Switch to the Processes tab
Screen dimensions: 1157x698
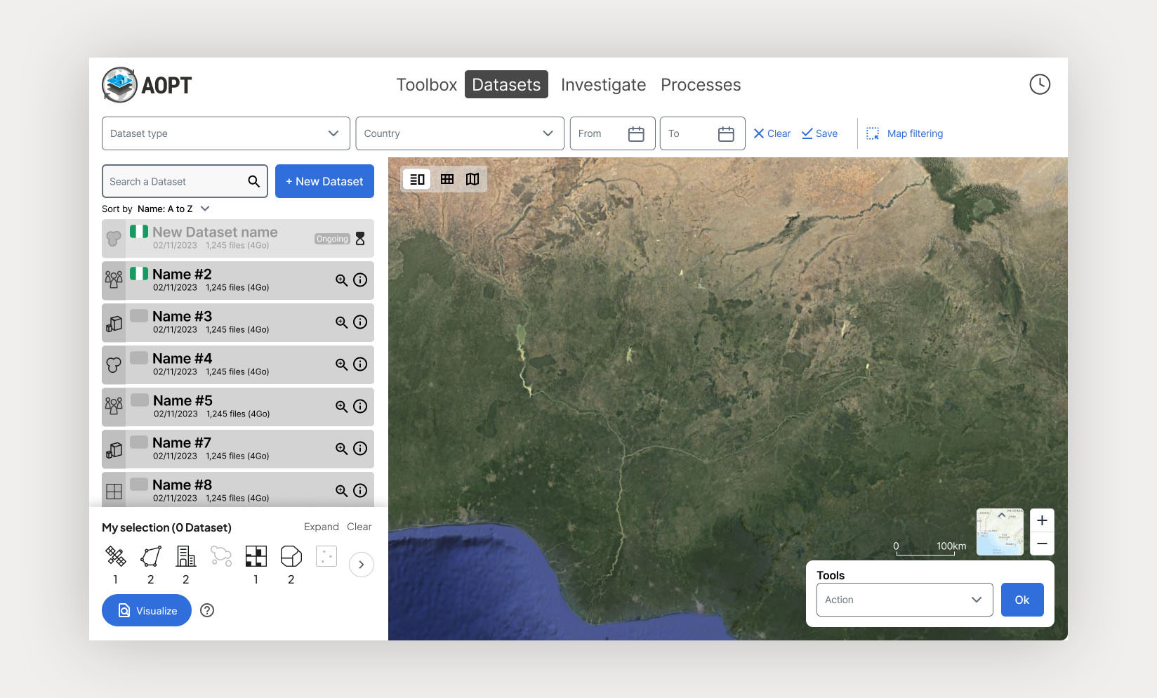point(701,85)
